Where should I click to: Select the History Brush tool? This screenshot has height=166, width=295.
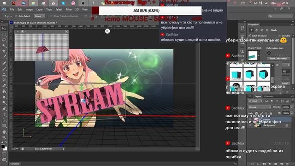pos(4,80)
